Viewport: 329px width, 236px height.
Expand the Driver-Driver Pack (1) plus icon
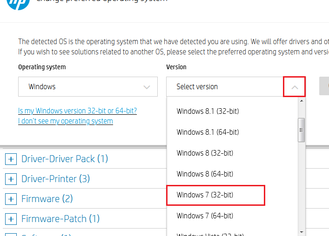point(11,159)
